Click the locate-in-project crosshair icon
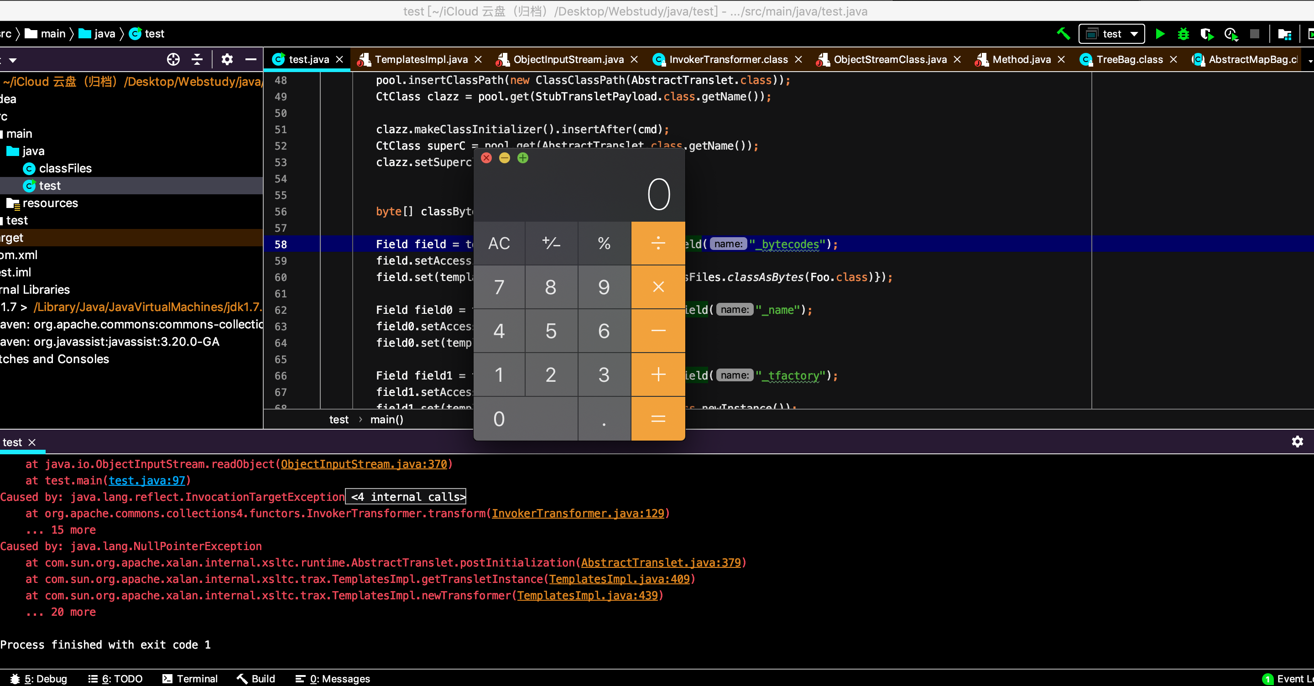 pyautogui.click(x=173, y=60)
